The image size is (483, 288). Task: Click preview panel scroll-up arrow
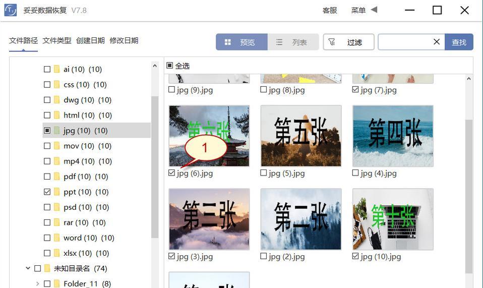(468, 79)
